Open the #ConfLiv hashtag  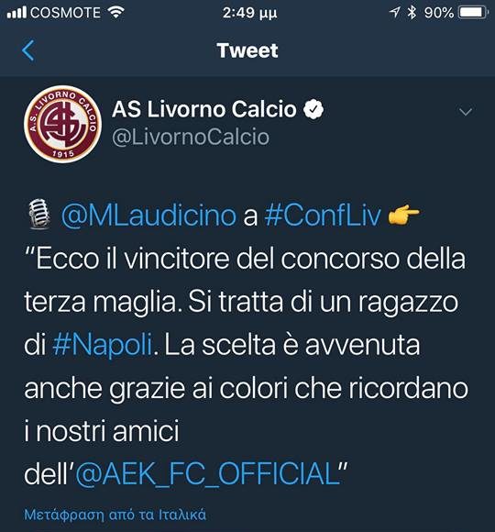pos(323,215)
